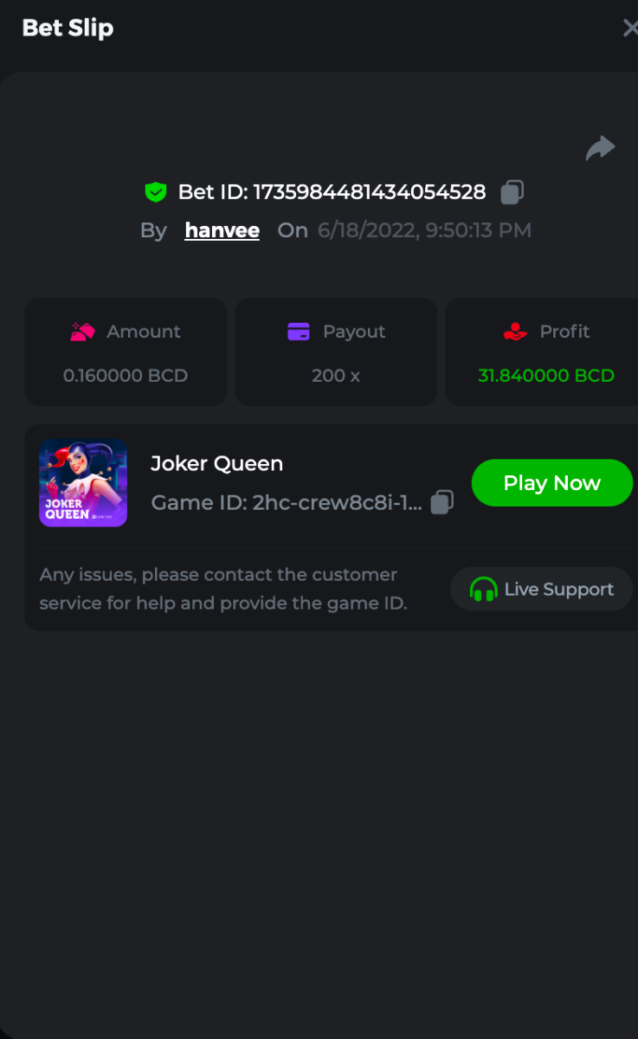Open Live Support chat

[542, 590]
